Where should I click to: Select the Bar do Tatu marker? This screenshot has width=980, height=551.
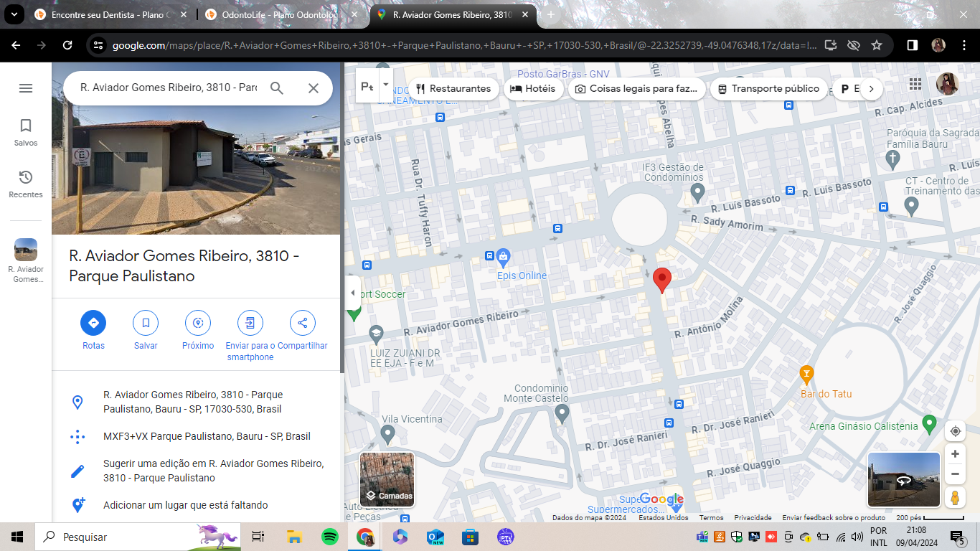(x=806, y=374)
